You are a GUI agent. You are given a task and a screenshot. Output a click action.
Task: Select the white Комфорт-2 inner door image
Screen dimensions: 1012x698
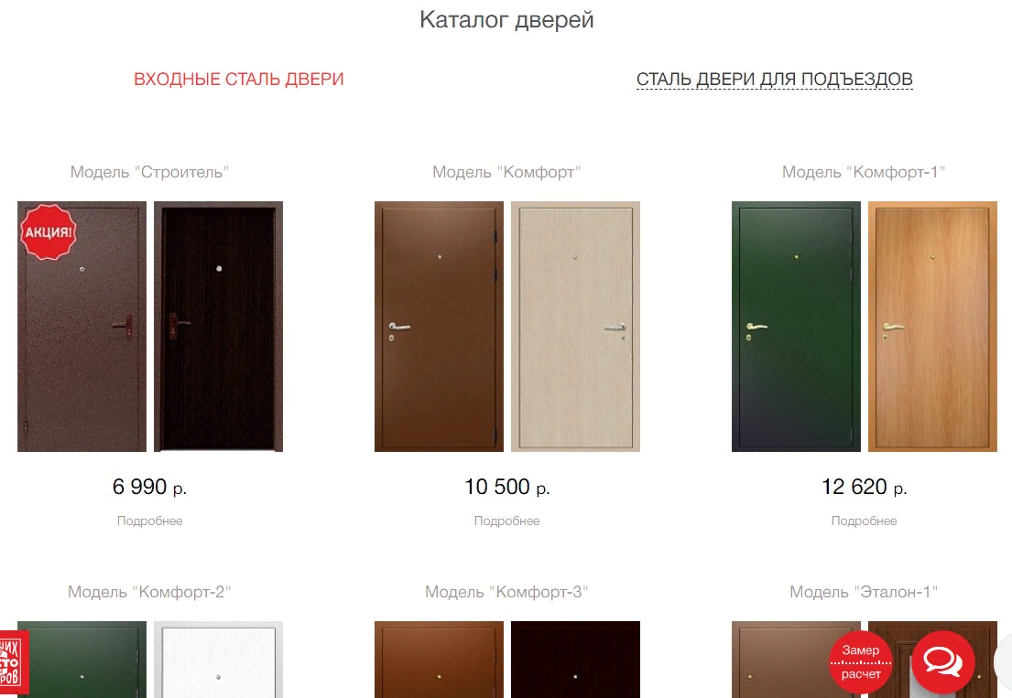(x=218, y=660)
